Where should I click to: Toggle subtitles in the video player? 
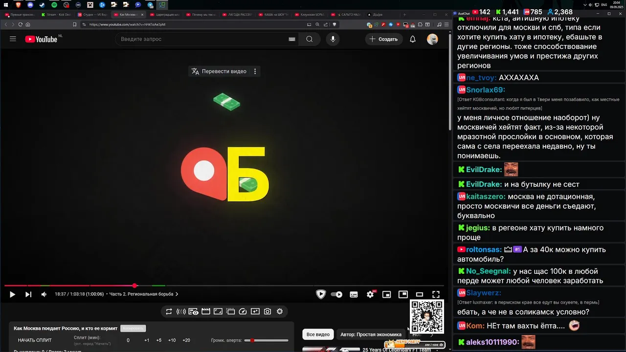pos(354,294)
